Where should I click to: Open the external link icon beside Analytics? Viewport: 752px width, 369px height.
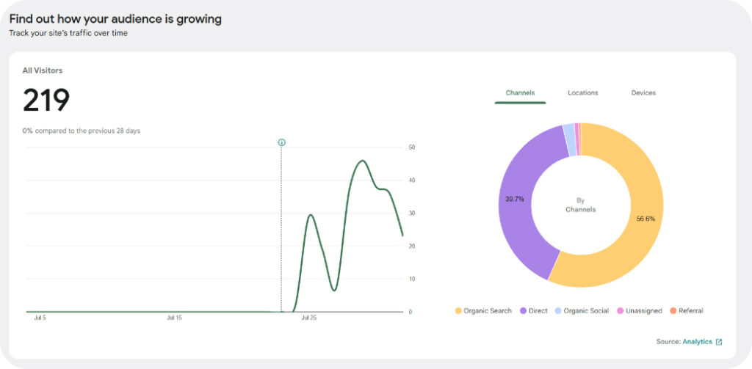point(719,342)
